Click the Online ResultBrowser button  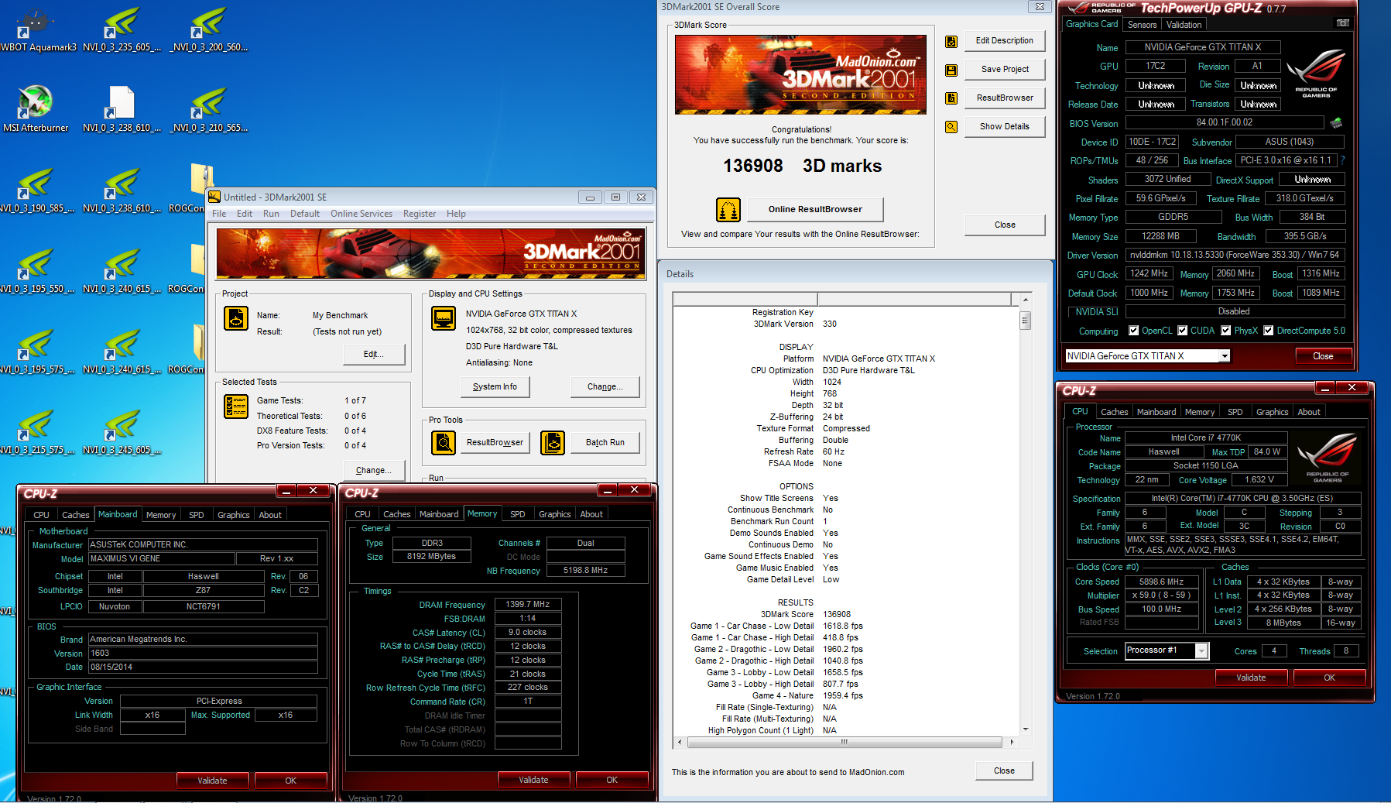[815, 210]
